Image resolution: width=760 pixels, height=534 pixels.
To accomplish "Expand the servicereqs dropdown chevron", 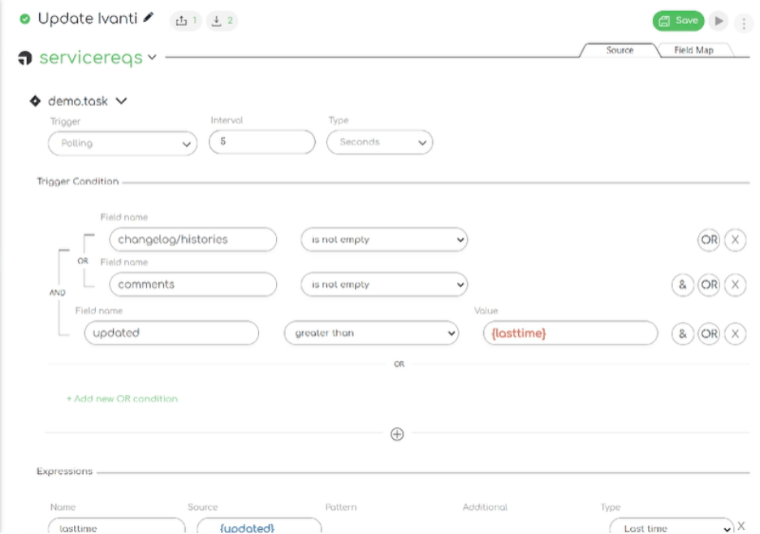I will point(152,57).
